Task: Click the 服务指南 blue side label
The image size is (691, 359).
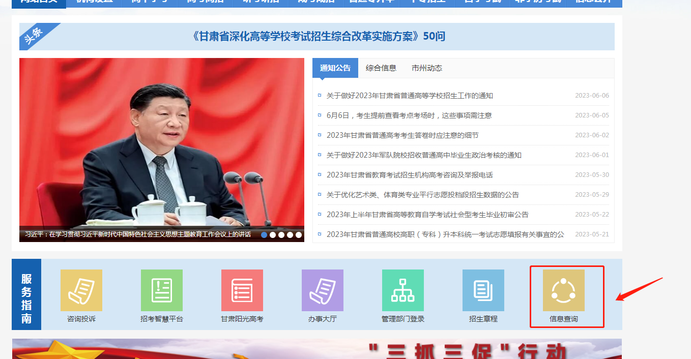Action: (x=26, y=294)
